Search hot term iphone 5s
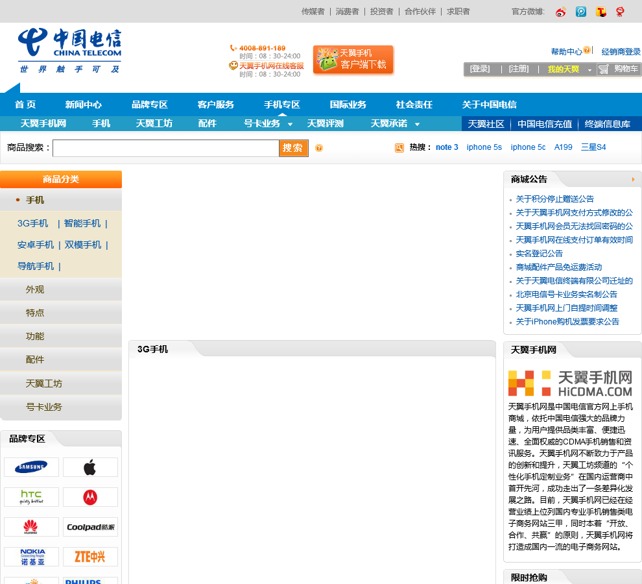This screenshot has height=584, width=642. tap(484, 147)
